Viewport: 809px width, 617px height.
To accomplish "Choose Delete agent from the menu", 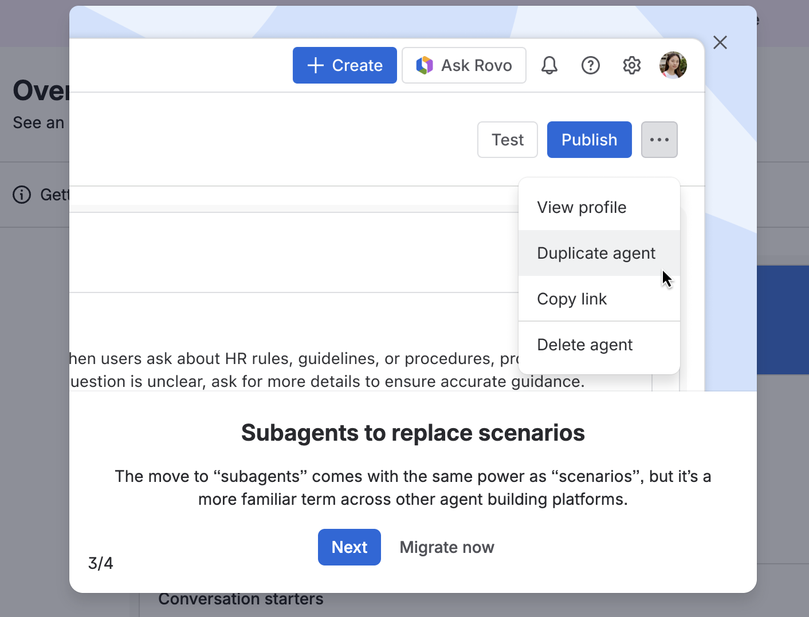I will (x=599, y=345).
